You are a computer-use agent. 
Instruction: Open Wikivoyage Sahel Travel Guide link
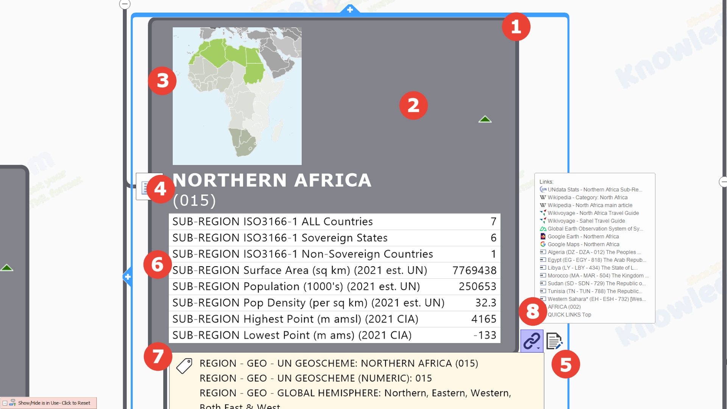[x=586, y=221]
